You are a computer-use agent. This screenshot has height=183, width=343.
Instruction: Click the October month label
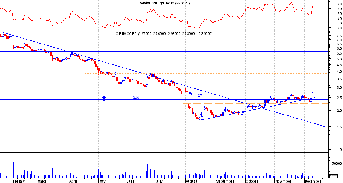point(252,181)
